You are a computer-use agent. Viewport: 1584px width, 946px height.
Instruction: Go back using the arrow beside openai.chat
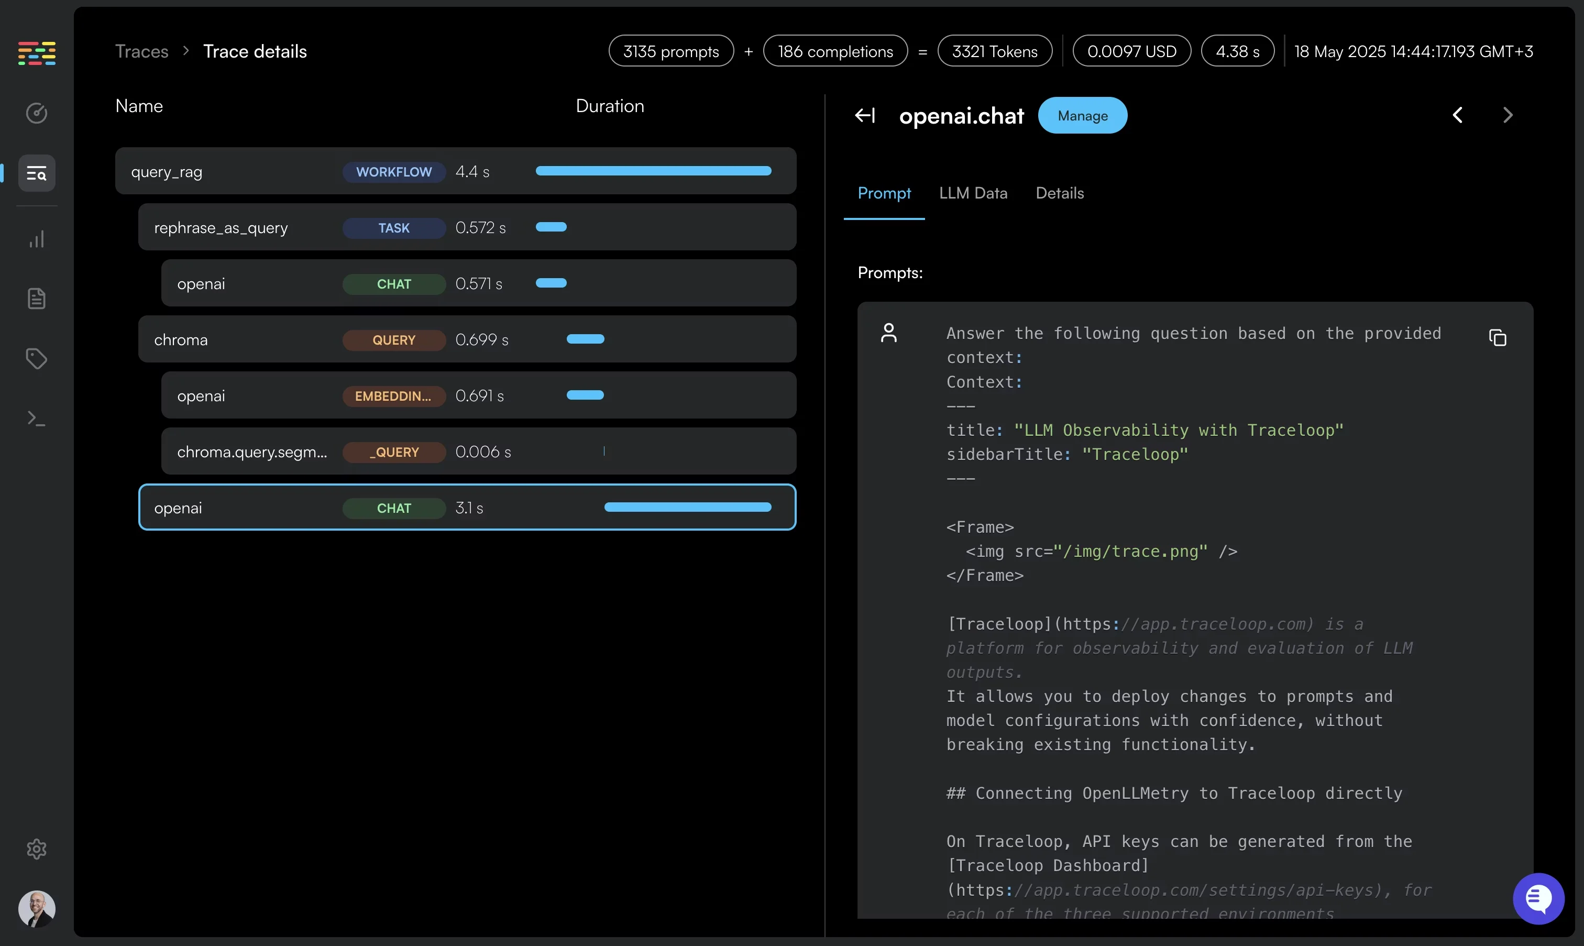[x=865, y=115]
